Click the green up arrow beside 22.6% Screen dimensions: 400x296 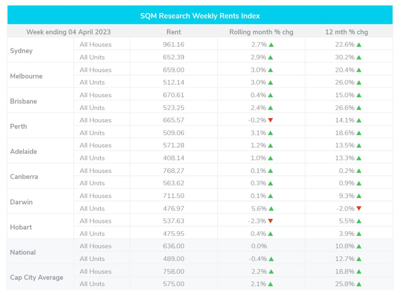tap(359, 45)
